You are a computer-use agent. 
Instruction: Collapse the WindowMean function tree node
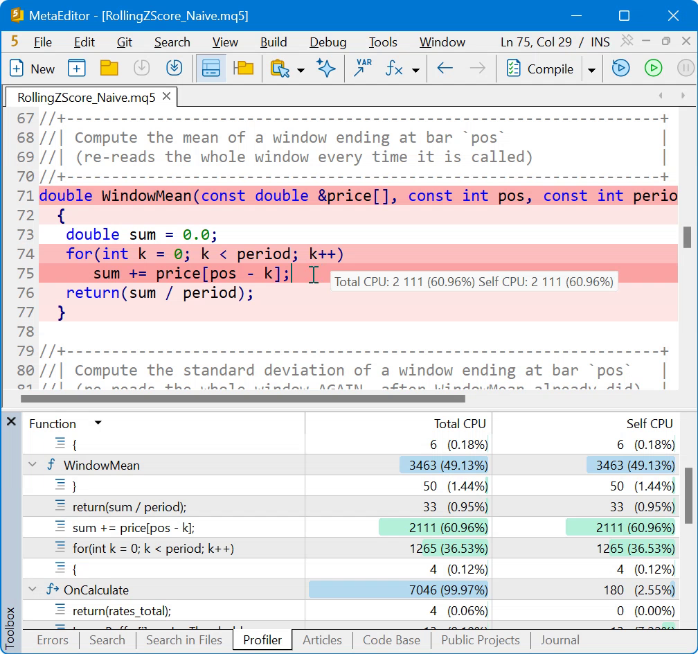point(33,465)
